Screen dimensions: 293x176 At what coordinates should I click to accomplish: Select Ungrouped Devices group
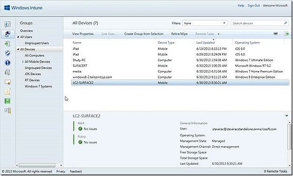(38, 68)
